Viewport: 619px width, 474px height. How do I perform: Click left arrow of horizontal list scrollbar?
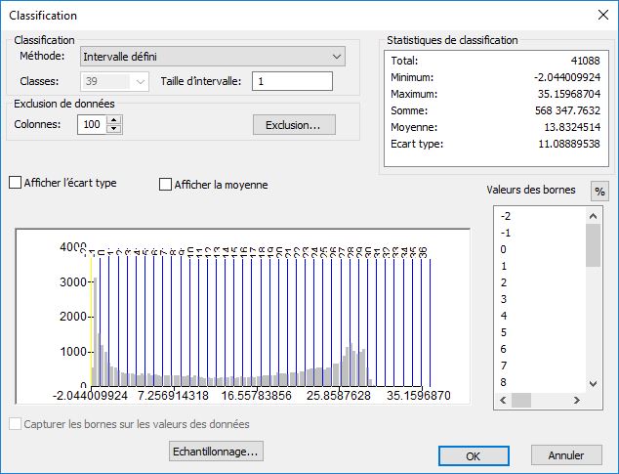[x=503, y=401]
